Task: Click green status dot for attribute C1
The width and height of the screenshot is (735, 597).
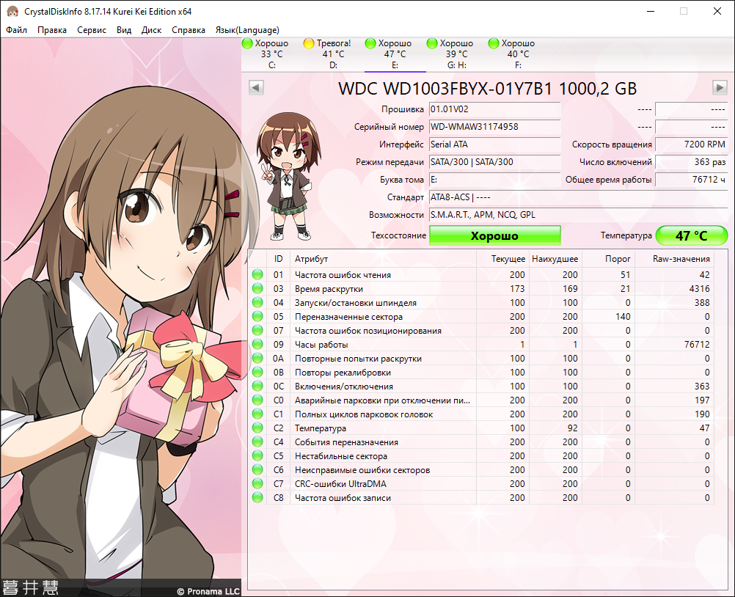Action: click(257, 414)
